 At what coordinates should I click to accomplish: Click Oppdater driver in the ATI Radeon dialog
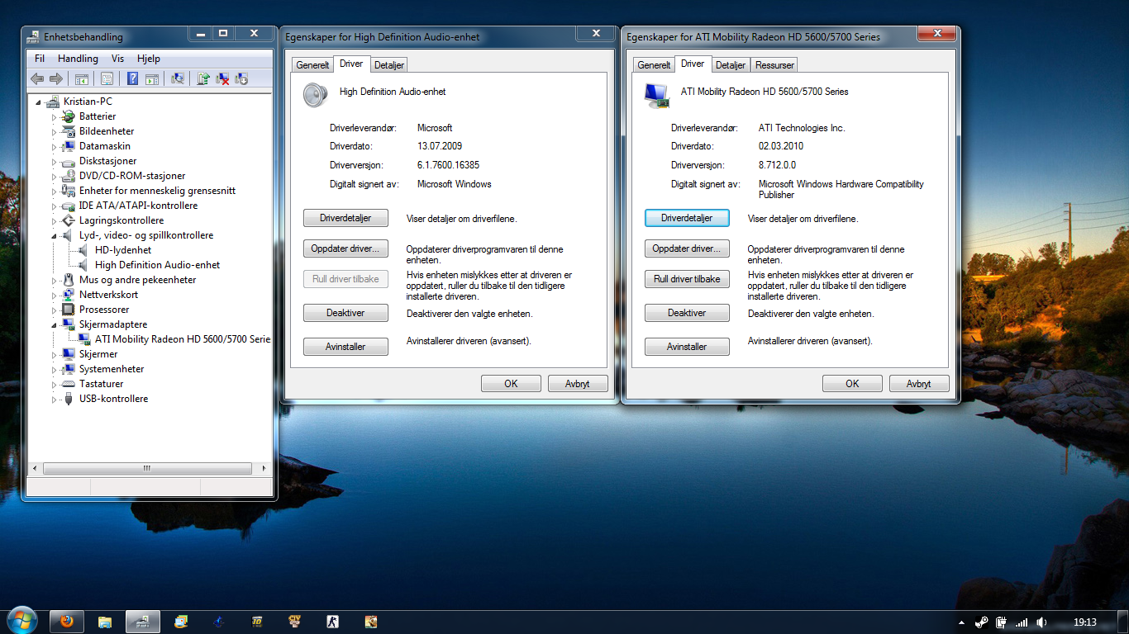(687, 248)
